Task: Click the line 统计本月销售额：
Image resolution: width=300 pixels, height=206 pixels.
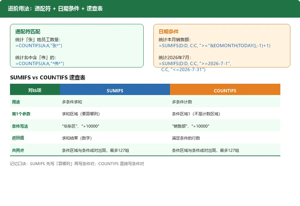Action: pos(175,40)
